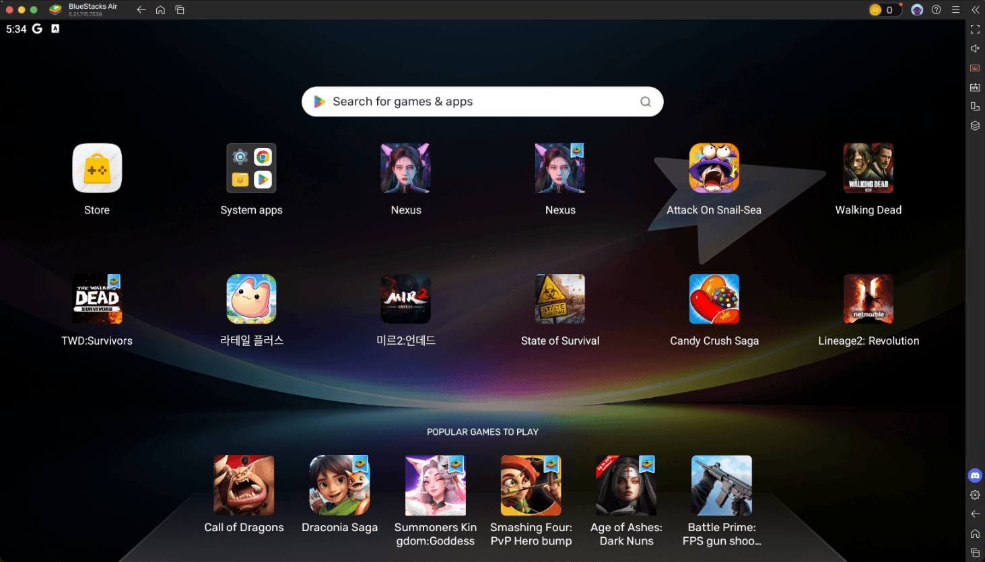Collapse the right sidebar with double chevron
Image resolution: width=985 pixels, height=562 pixels.
click(x=975, y=9)
